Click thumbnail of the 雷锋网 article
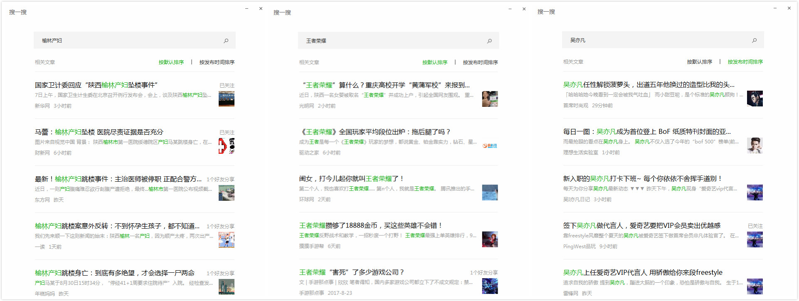This screenshot has height=301, width=799. [x=755, y=286]
